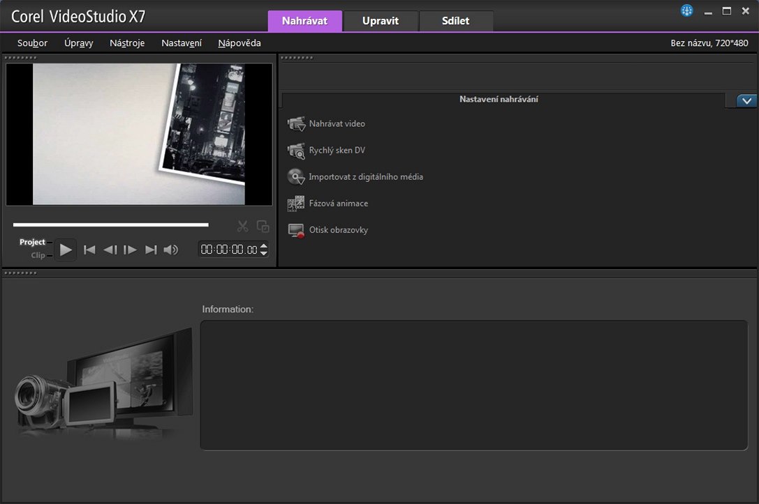759x504 pixels.
Task: Click the timecode up arrow stepper
Action: click(x=264, y=245)
